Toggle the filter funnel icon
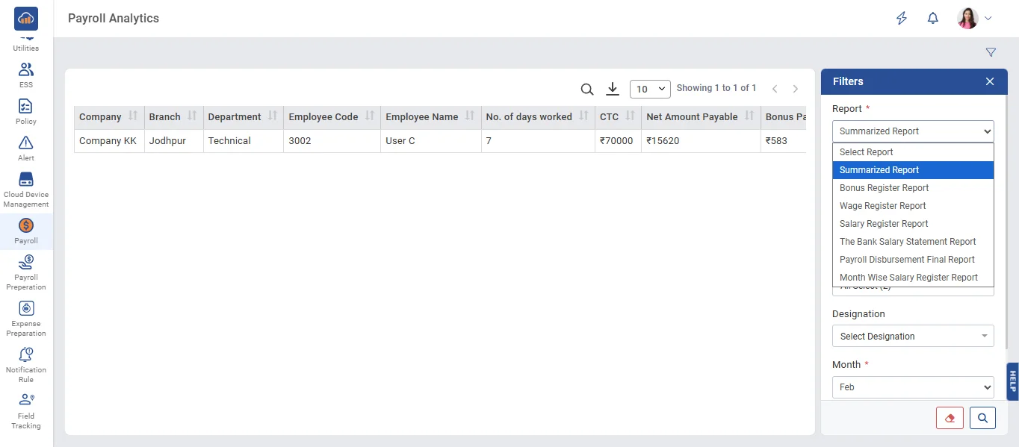Image resolution: width=1019 pixels, height=447 pixels. coord(991,52)
